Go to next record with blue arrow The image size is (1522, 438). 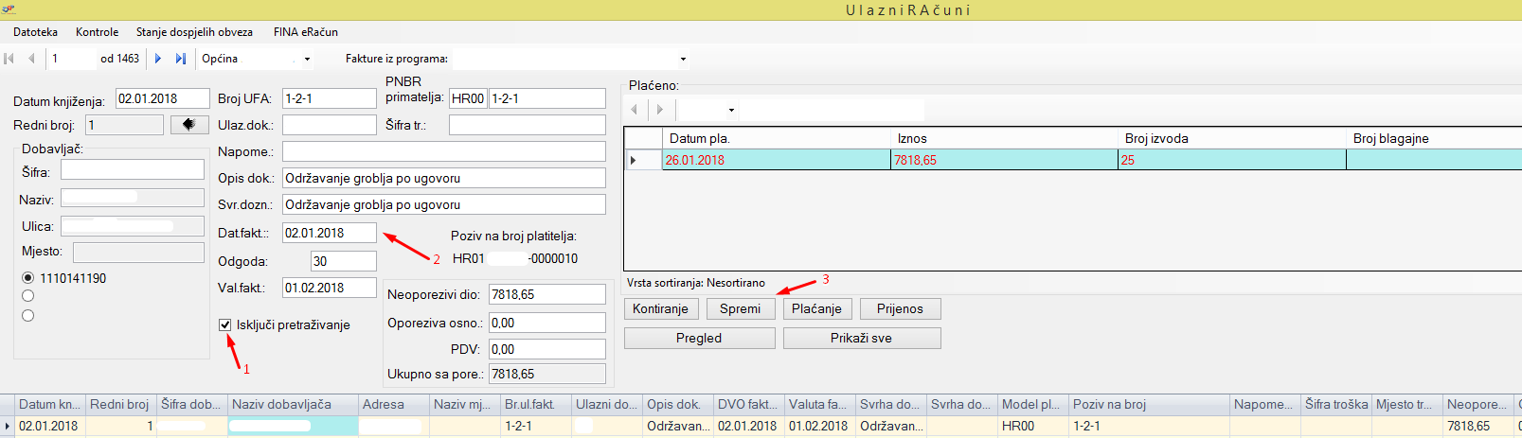[x=158, y=59]
